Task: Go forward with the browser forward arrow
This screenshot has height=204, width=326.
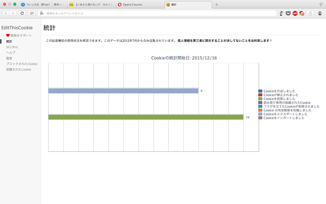Action: [x=13, y=13]
